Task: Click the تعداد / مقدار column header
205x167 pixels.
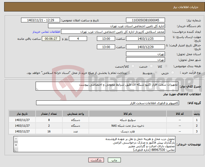Action: click(49, 114)
